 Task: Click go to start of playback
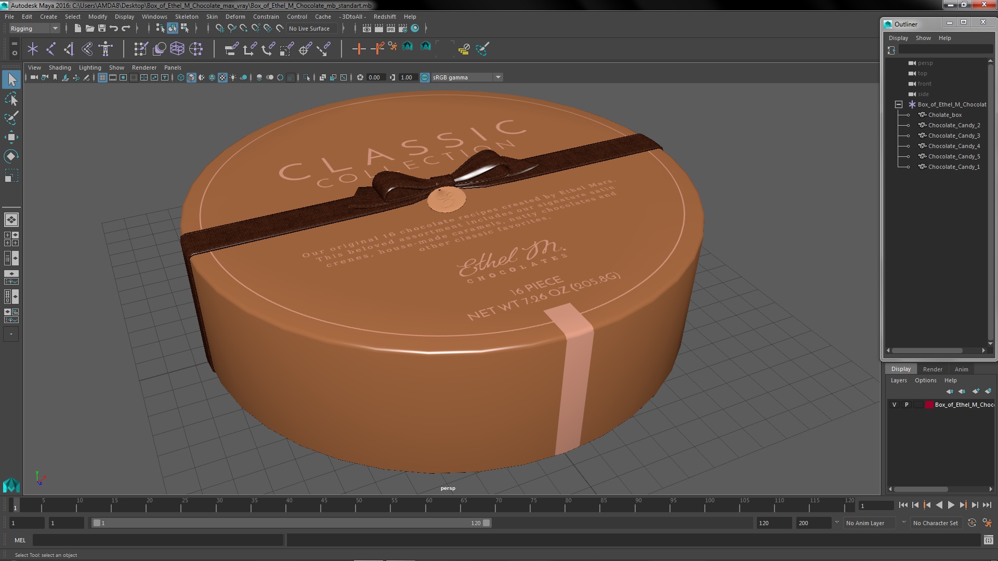click(903, 505)
